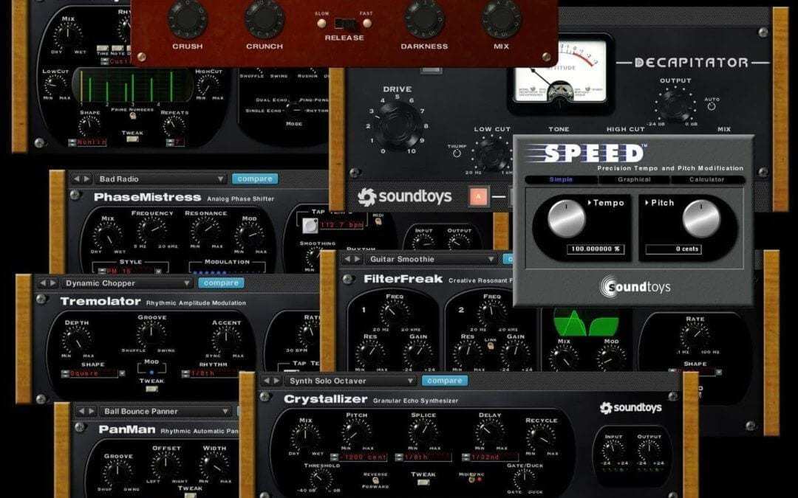
Task: Click the Shape stepper arrows in Tremolator
Action: click(65, 373)
